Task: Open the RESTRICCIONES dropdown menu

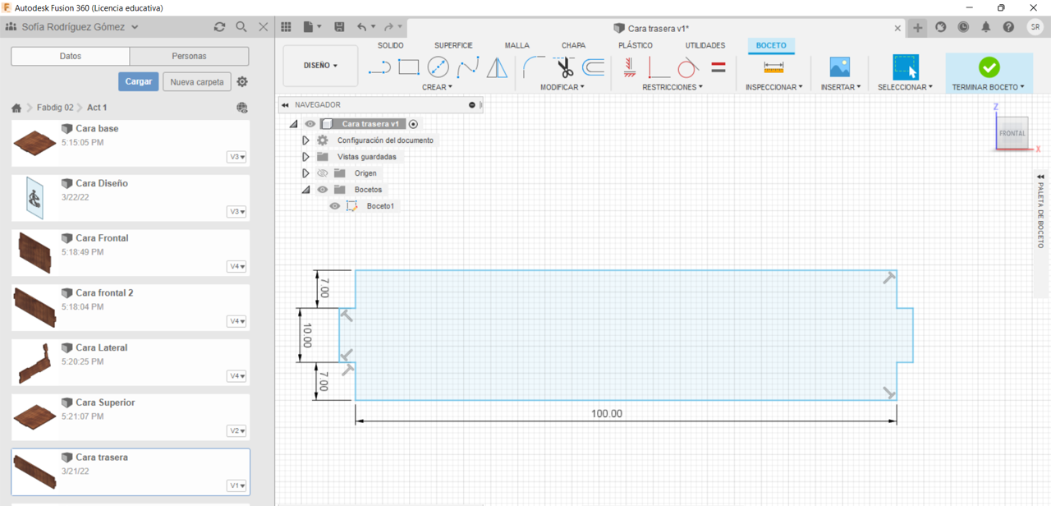Action: [672, 87]
